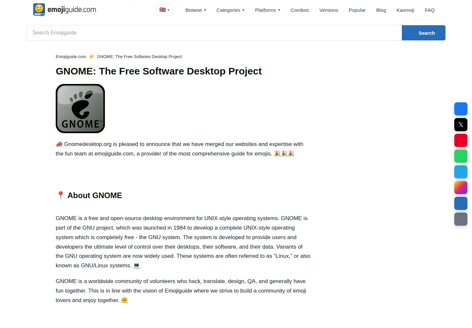
Task: Click the red share button
Action: [461, 140]
